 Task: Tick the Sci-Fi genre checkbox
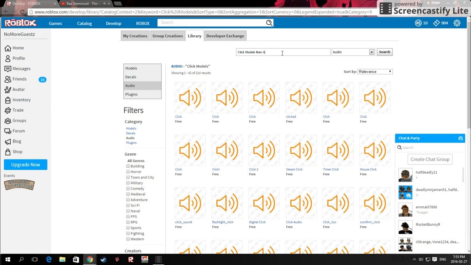coord(128,205)
